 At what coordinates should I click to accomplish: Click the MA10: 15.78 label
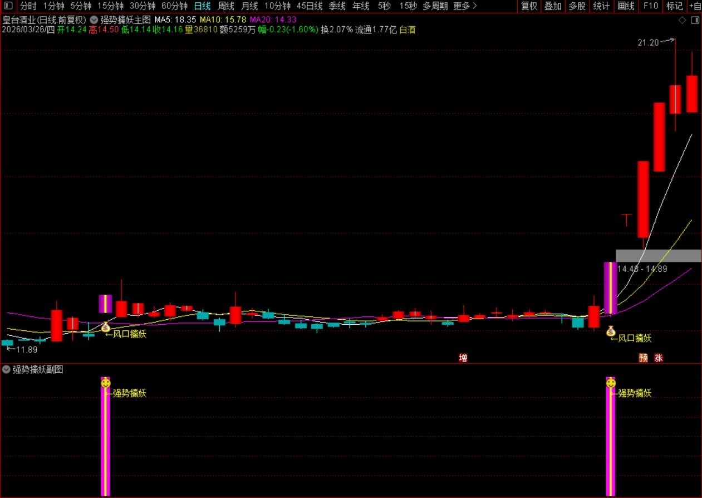pos(223,19)
